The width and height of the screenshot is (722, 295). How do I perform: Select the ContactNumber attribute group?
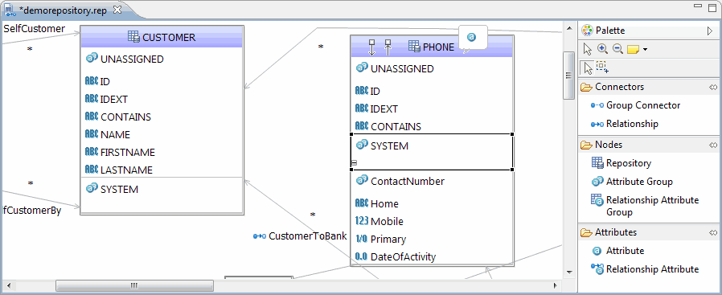tap(400, 181)
